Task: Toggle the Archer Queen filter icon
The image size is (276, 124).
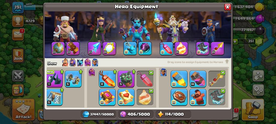Action: coord(72,63)
